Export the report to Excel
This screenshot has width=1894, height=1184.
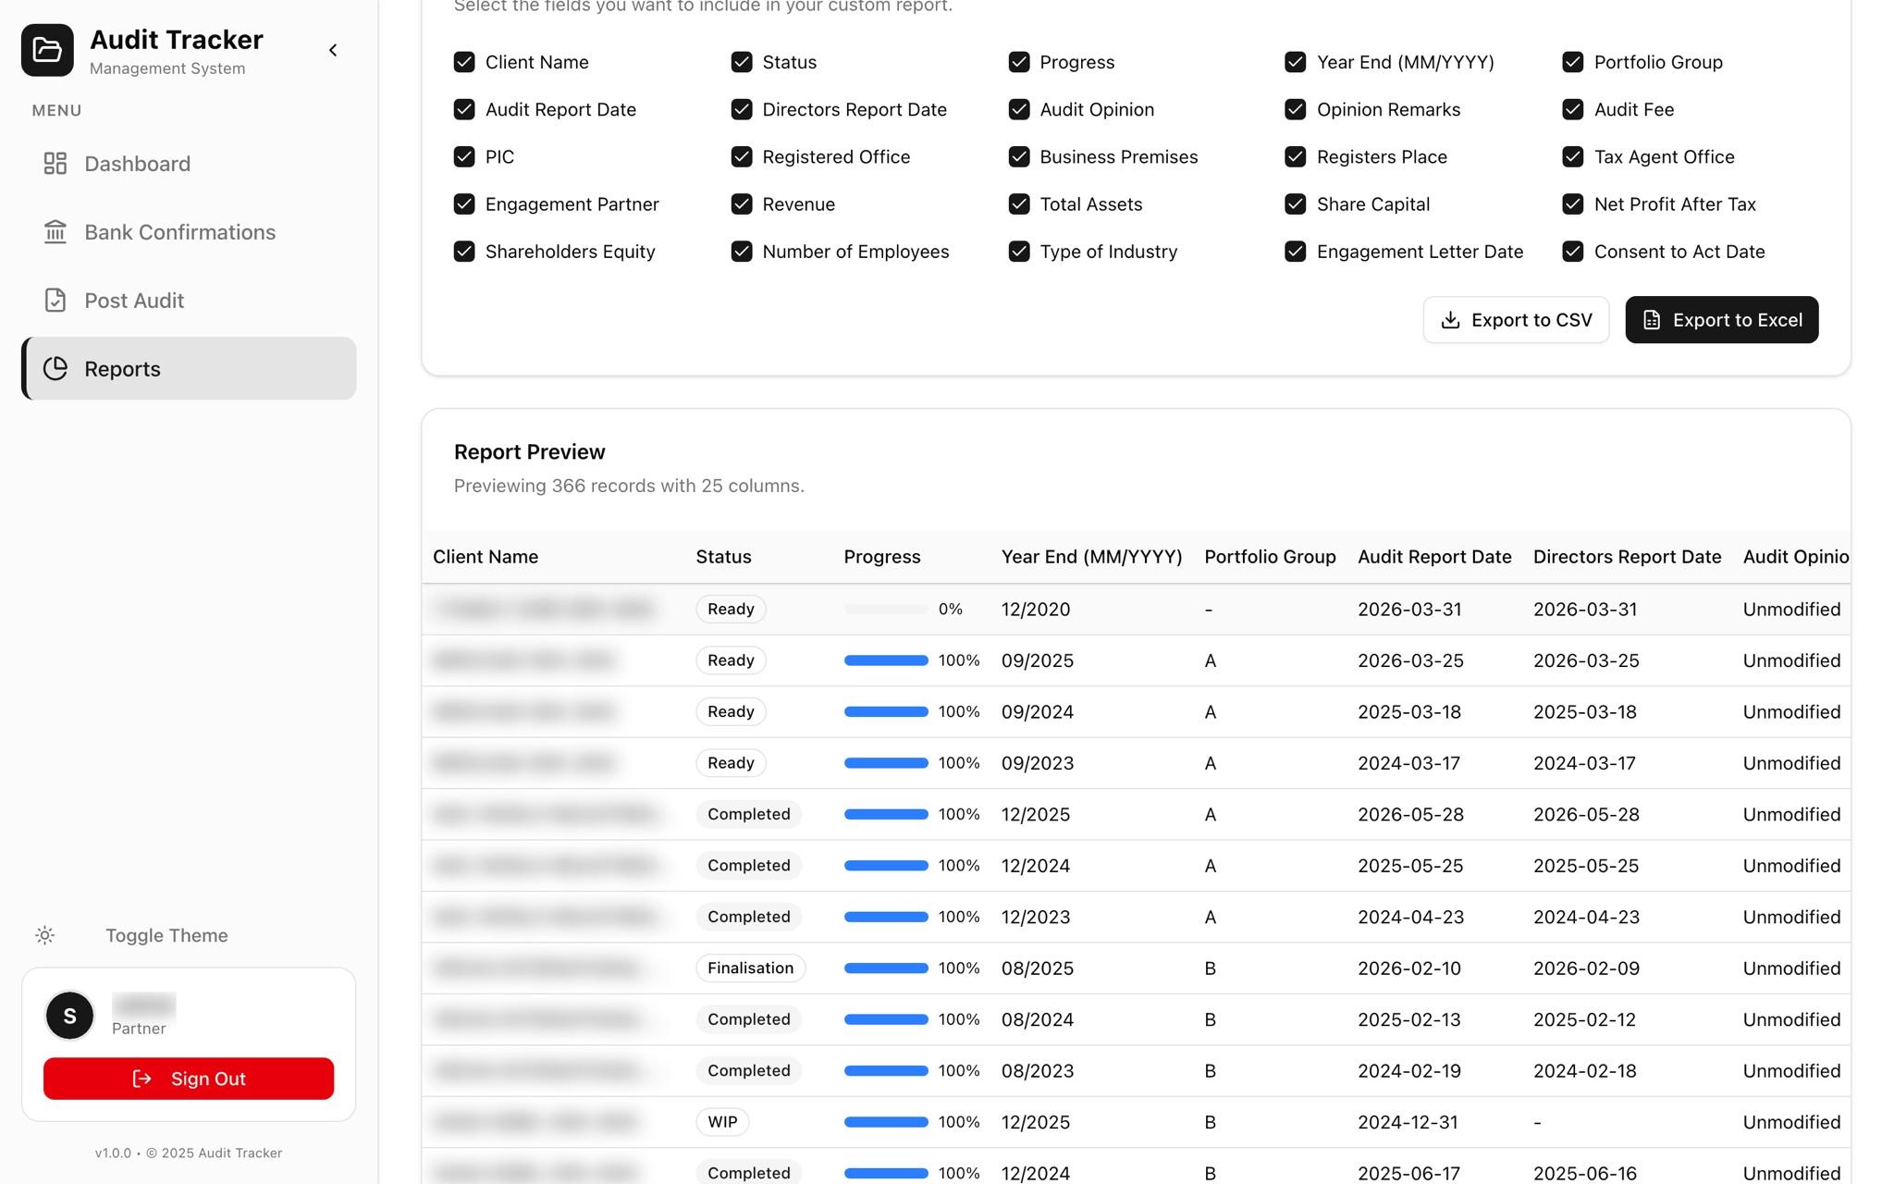click(1722, 320)
